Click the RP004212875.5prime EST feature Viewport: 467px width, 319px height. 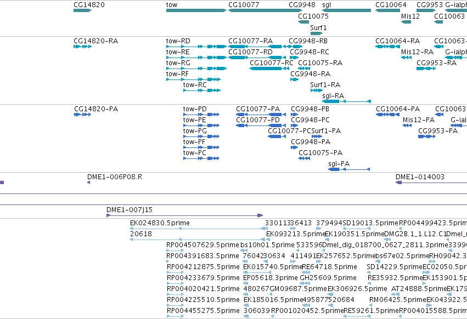175,272
